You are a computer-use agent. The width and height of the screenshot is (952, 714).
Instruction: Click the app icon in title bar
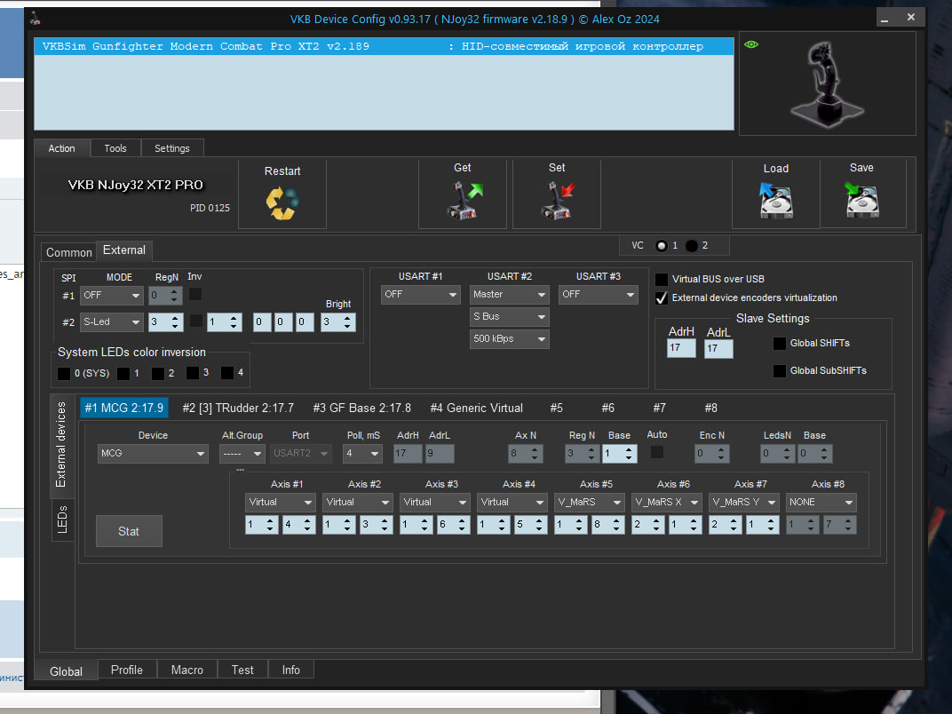tap(36, 19)
